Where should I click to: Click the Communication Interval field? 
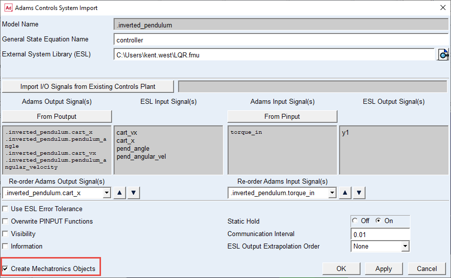pyautogui.click(x=380, y=234)
